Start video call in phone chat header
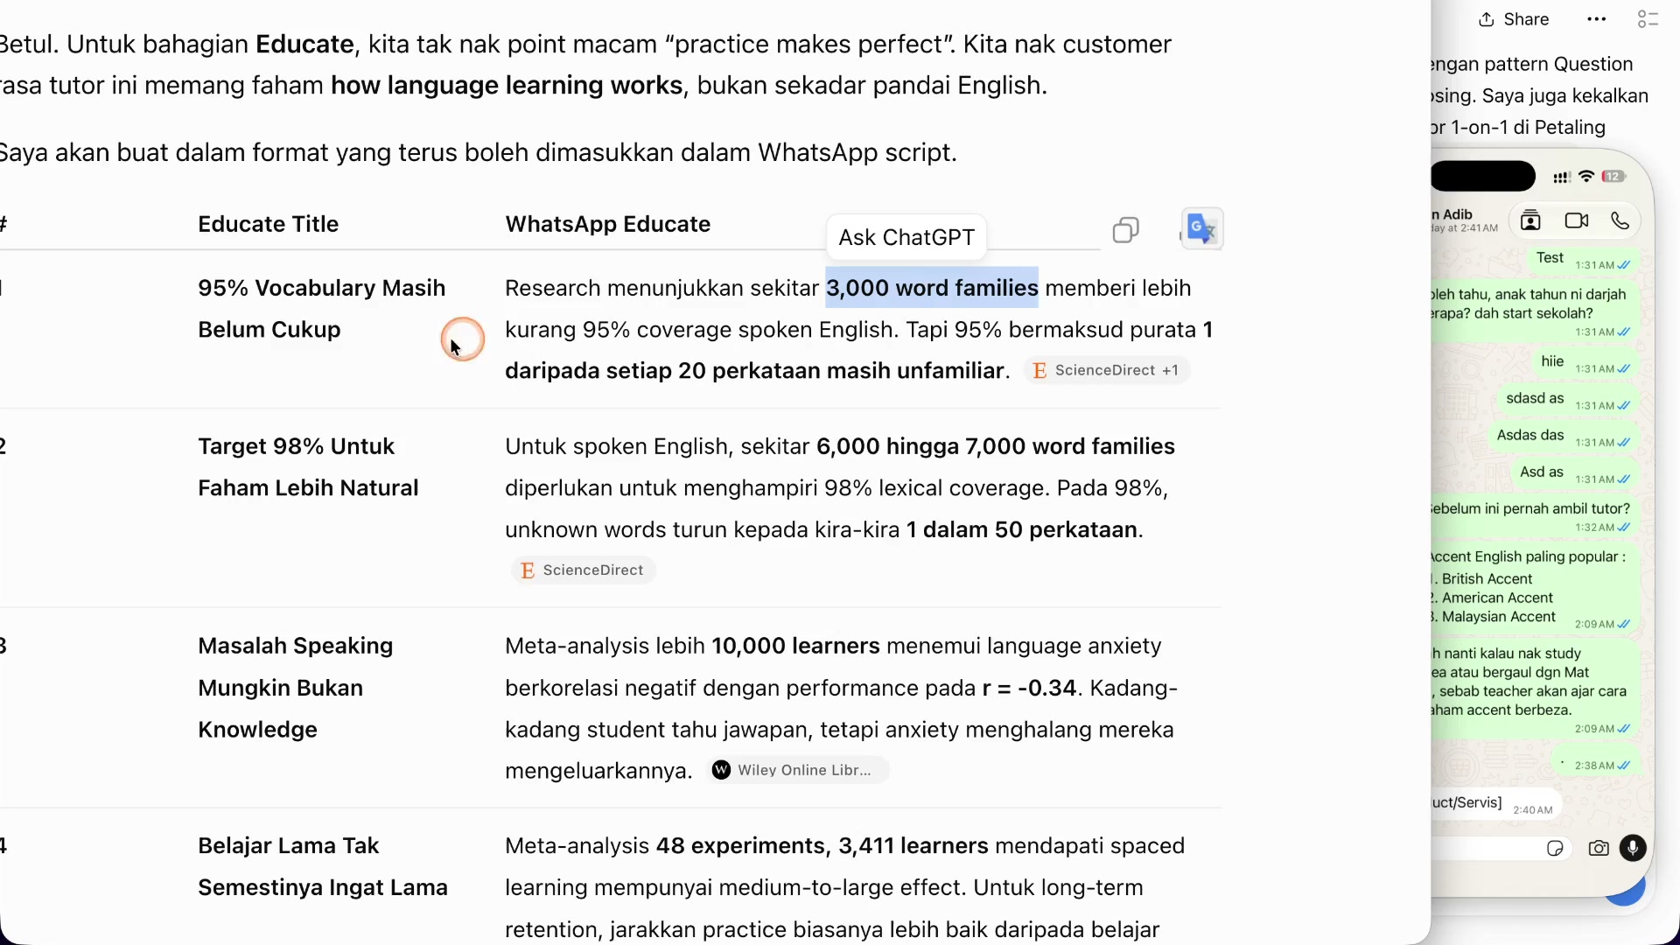The width and height of the screenshot is (1680, 945). 1576,220
